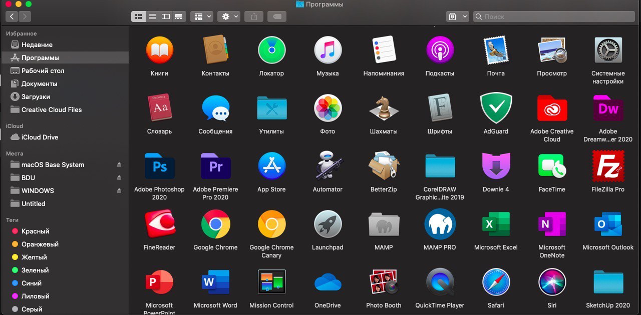Switch to column view in toolbar

tap(166, 16)
